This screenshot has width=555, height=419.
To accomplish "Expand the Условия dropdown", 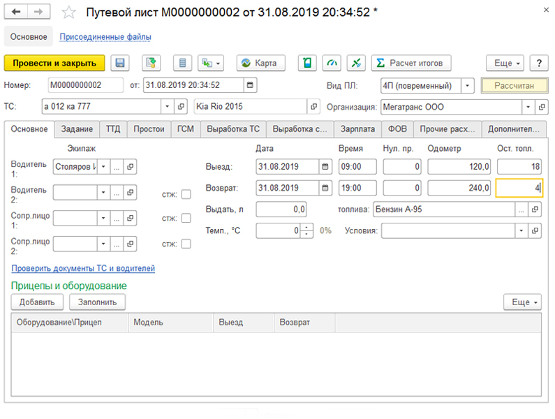I will click(521, 230).
